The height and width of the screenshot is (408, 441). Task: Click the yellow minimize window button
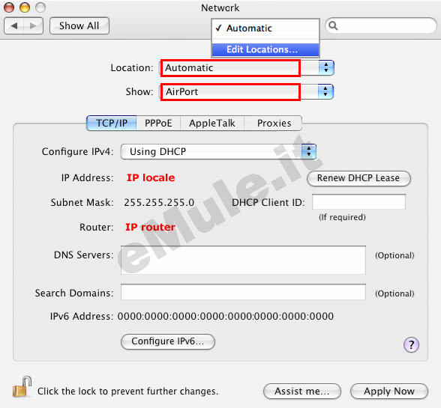click(x=25, y=7)
